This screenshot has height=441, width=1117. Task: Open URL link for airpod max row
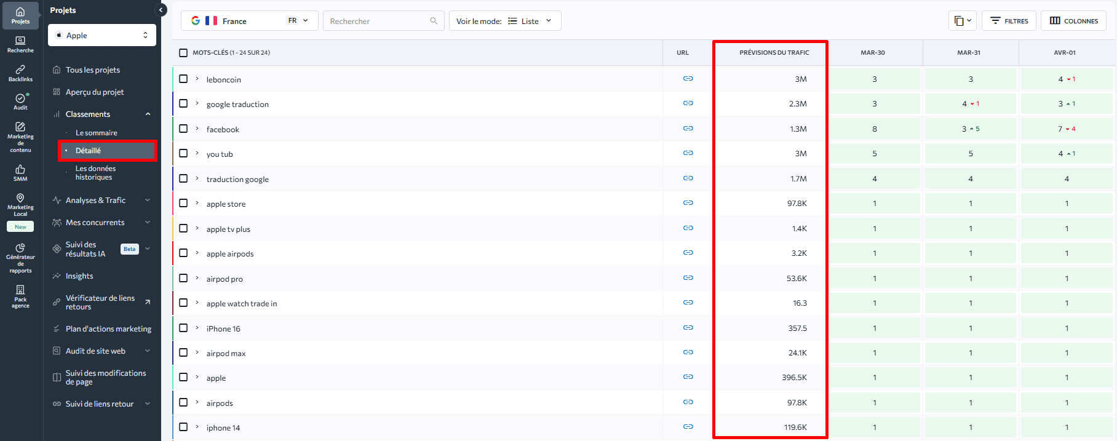[x=688, y=352]
